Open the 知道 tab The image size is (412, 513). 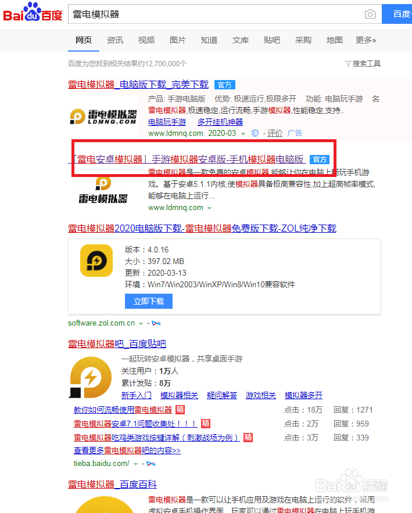click(209, 40)
